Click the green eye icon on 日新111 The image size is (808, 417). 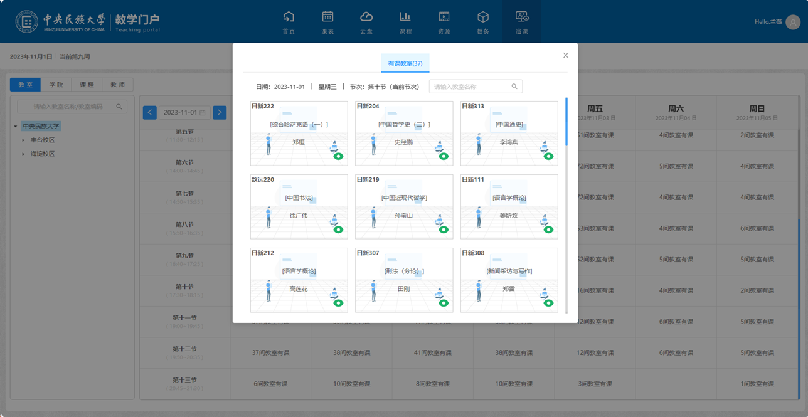[549, 230]
